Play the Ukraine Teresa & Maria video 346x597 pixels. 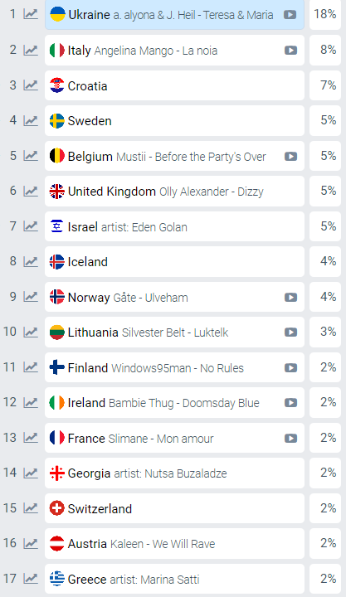[290, 15]
